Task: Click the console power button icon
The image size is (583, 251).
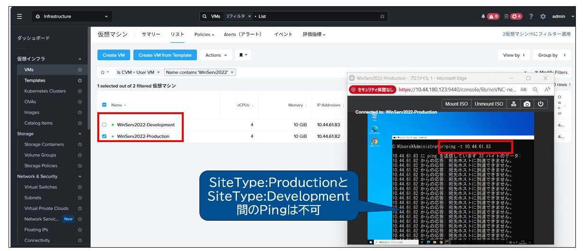Action: click(x=540, y=104)
